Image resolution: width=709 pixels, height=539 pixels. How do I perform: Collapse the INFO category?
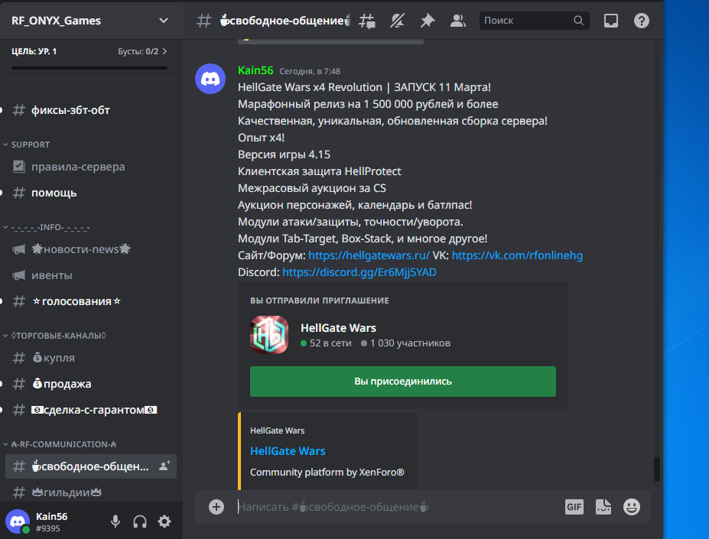pyautogui.click(x=47, y=227)
